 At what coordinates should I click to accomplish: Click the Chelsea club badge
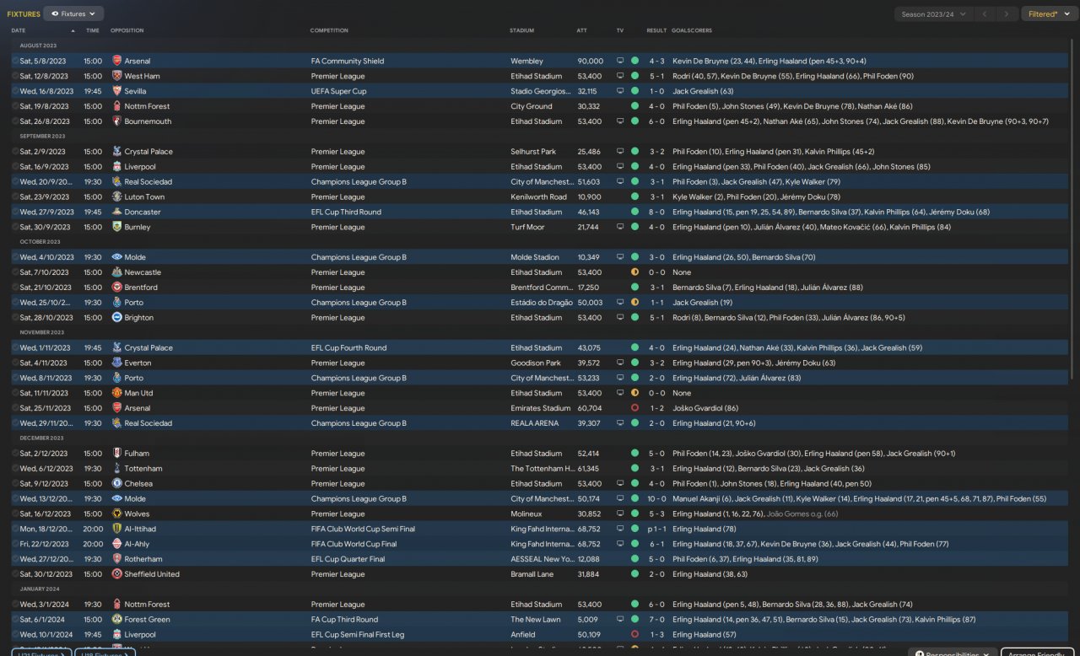(x=116, y=484)
